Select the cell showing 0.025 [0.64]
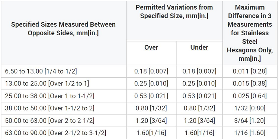 pyautogui.click(x=250, y=96)
